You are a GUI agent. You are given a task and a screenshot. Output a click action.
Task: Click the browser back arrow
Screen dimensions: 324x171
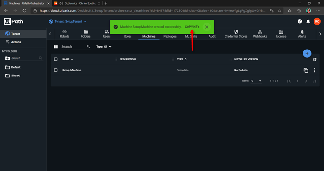[6, 10]
